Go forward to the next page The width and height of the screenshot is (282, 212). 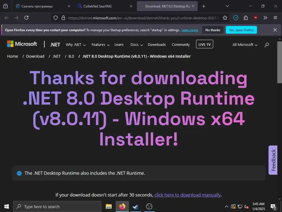(17, 18)
